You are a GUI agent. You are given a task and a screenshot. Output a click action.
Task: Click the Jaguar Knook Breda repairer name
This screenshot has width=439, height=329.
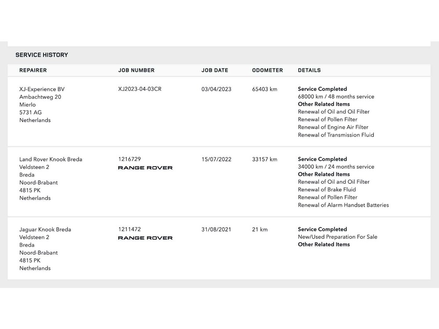click(45, 229)
